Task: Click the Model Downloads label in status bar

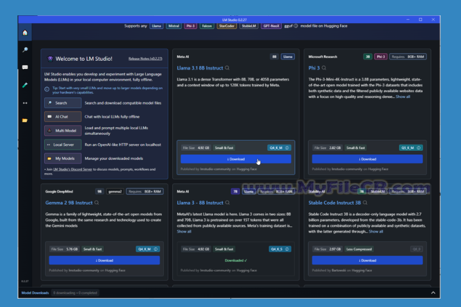Action: (35, 293)
